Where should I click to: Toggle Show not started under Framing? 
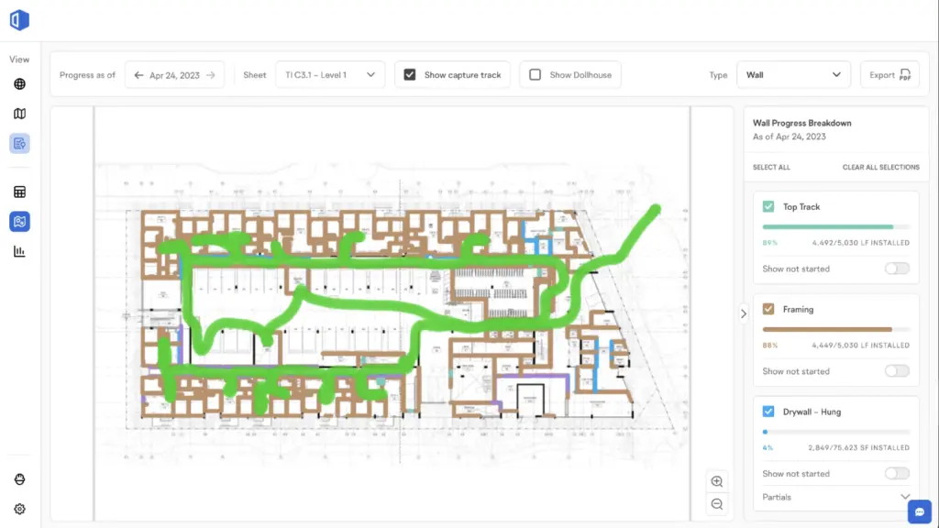897,371
